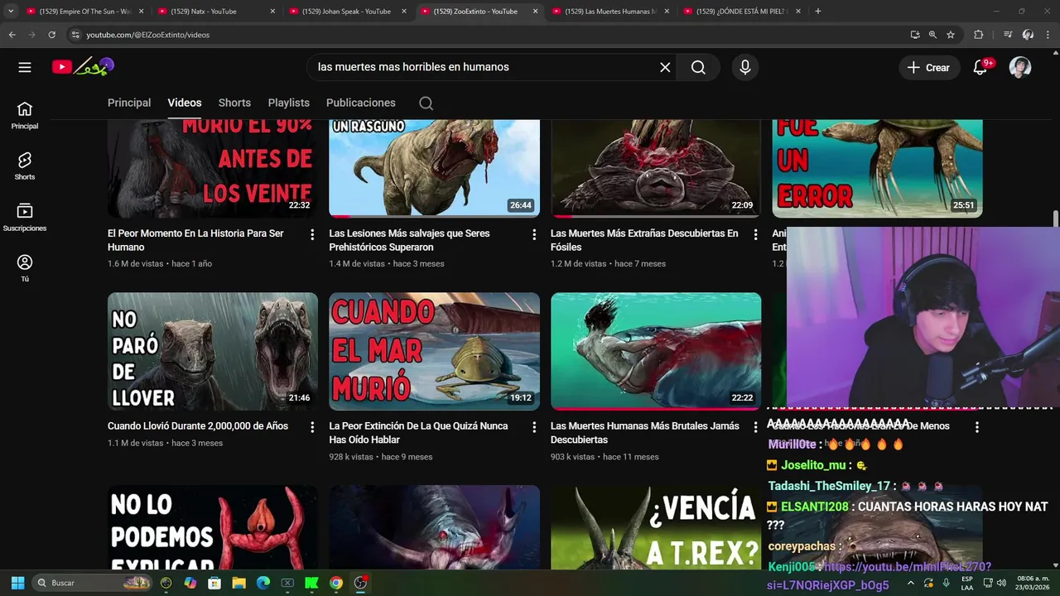Open options for Las Lesiones Más salvajes video
Image resolution: width=1060 pixels, height=596 pixels.
(534, 235)
